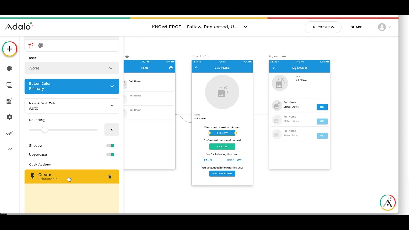Delete the Create Relationship action with trash icon
The height and width of the screenshot is (230, 409).
(x=110, y=177)
